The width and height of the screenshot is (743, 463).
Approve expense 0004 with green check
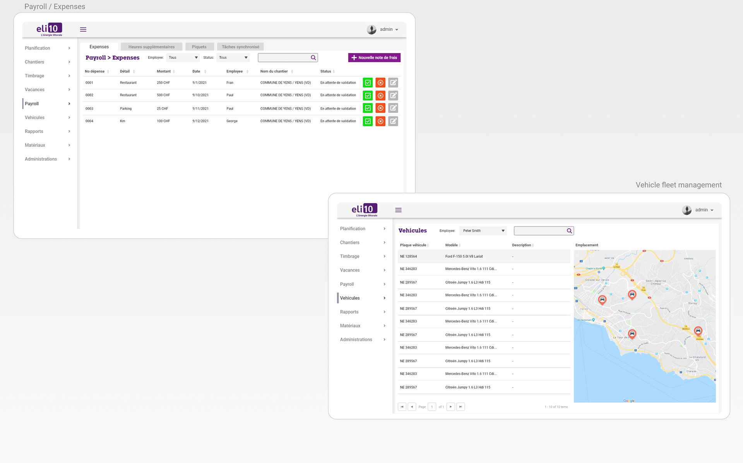368,121
